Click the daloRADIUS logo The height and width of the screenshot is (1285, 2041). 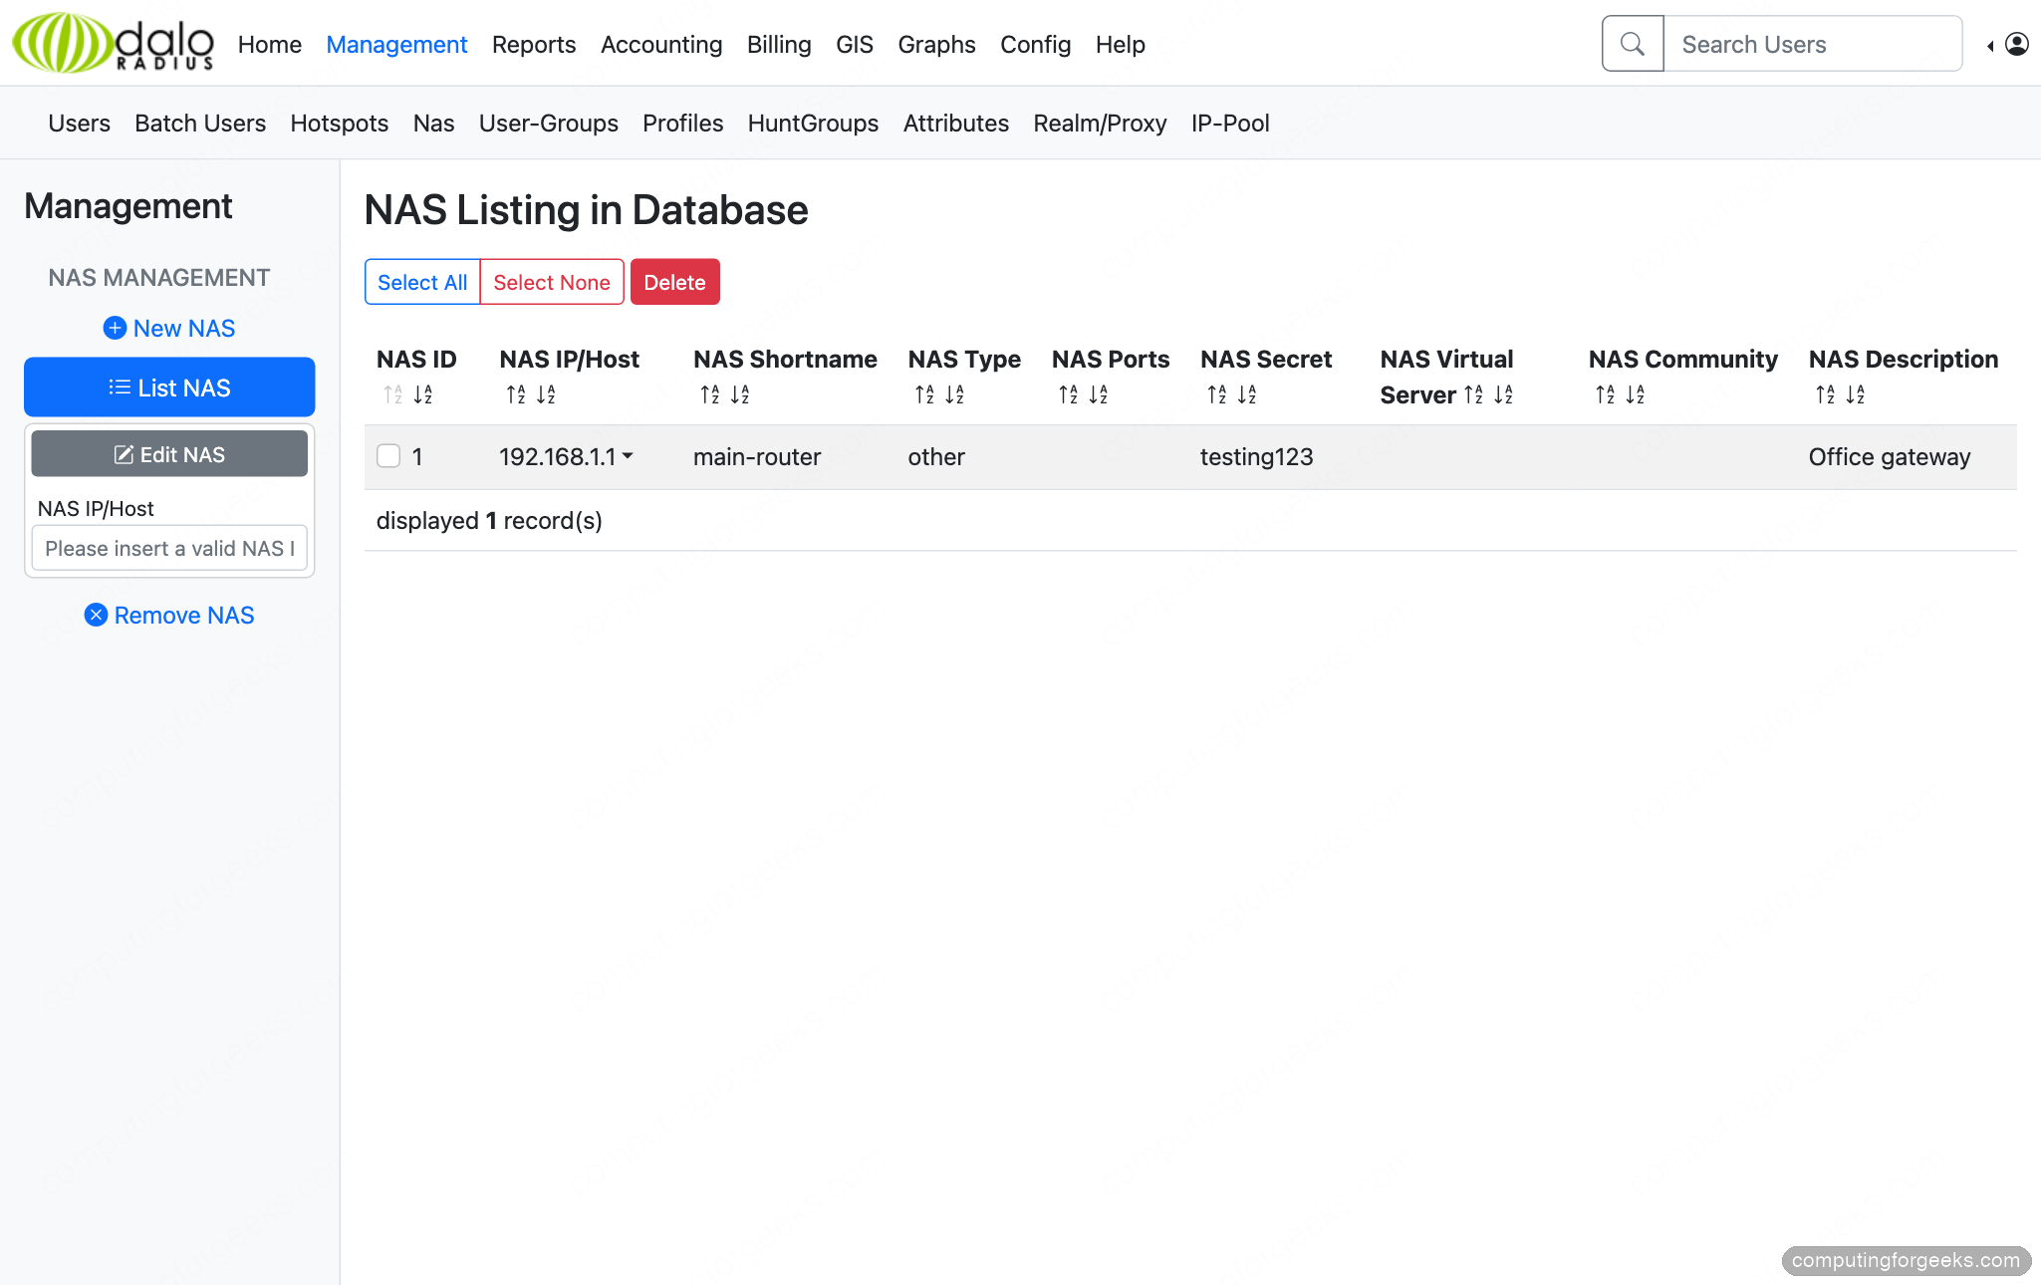click(113, 43)
